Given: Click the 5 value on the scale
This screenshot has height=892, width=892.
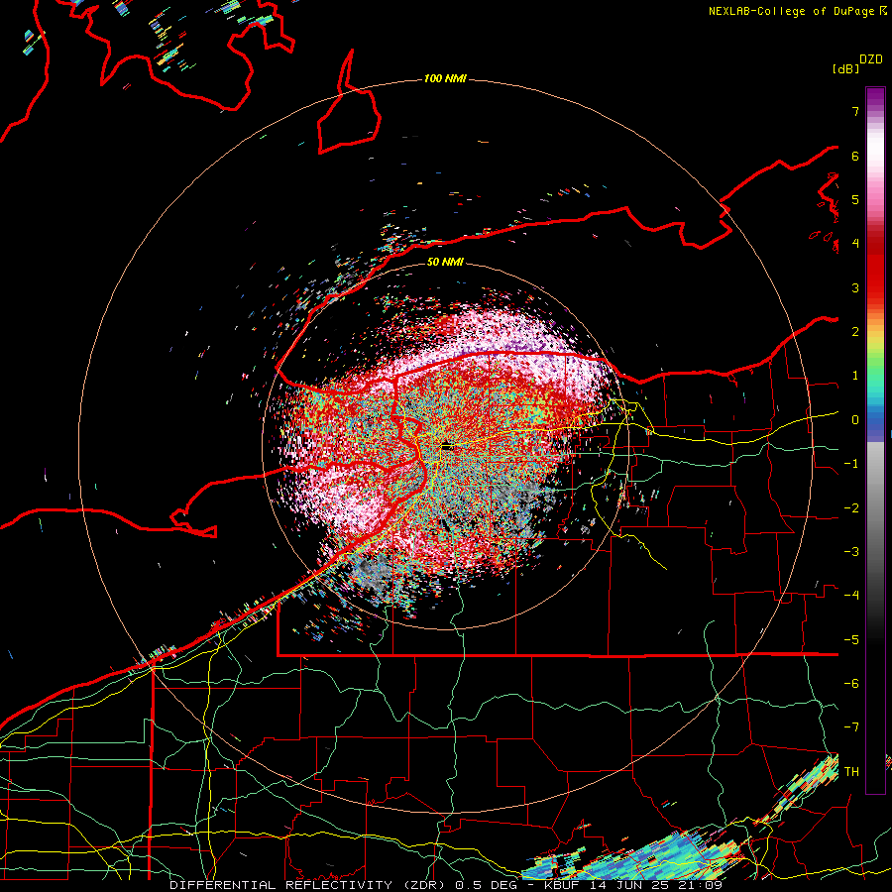Looking at the screenshot, I should [855, 199].
